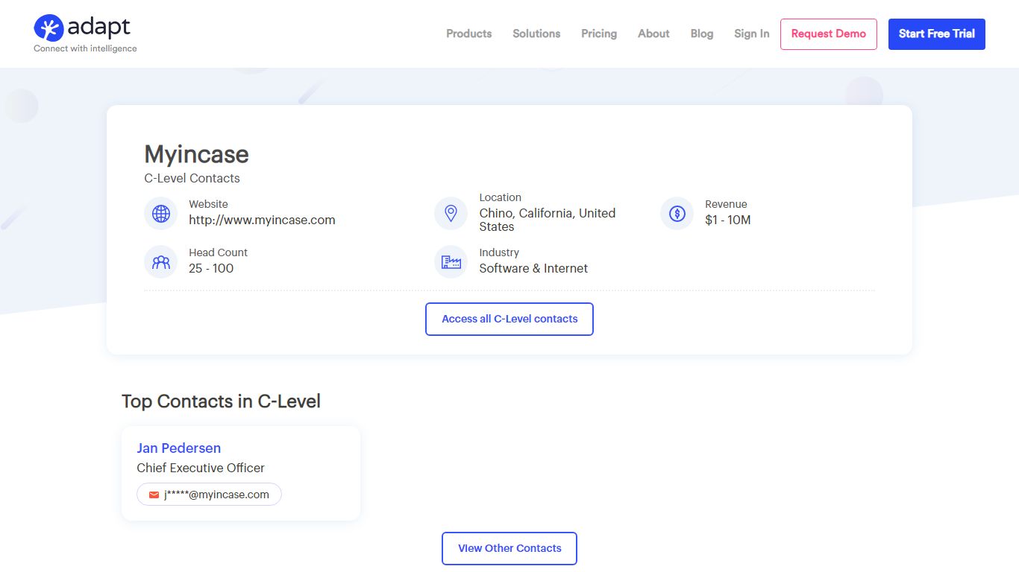1019x572 pixels.
Task: Click the Adapt logo icon
Action: pyautogui.click(x=48, y=28)
